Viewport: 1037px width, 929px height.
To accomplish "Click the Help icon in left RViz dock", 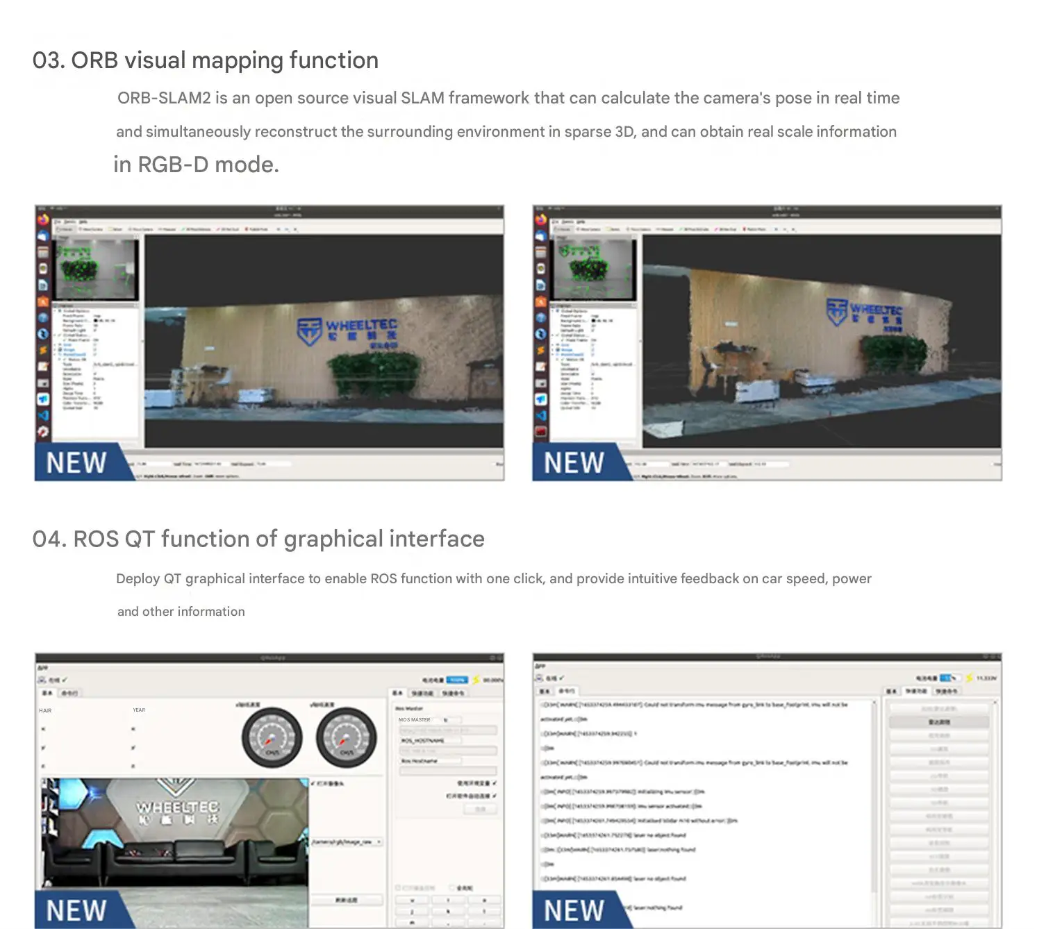I will pos(43,317).
